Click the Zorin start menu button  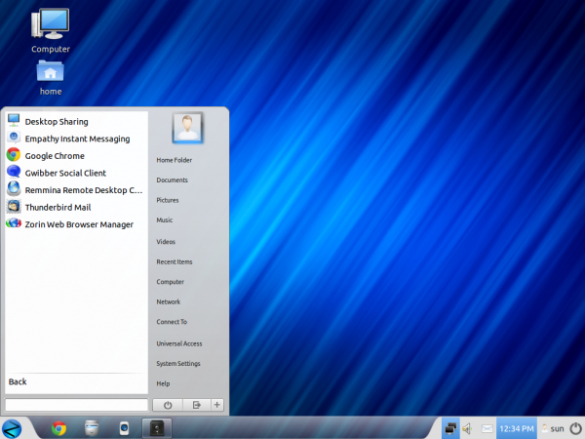click(x=12, y=428)
